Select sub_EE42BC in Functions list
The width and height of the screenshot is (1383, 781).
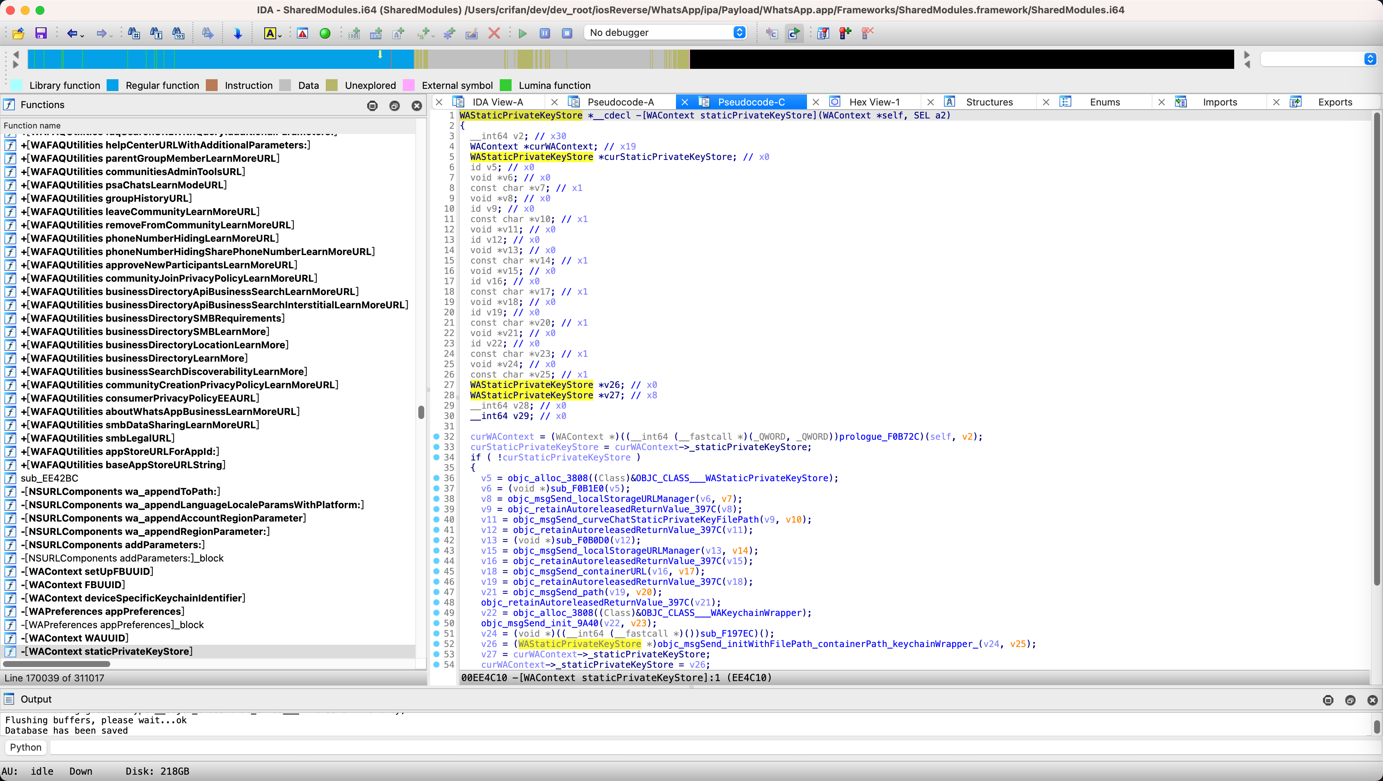point(207,478)
